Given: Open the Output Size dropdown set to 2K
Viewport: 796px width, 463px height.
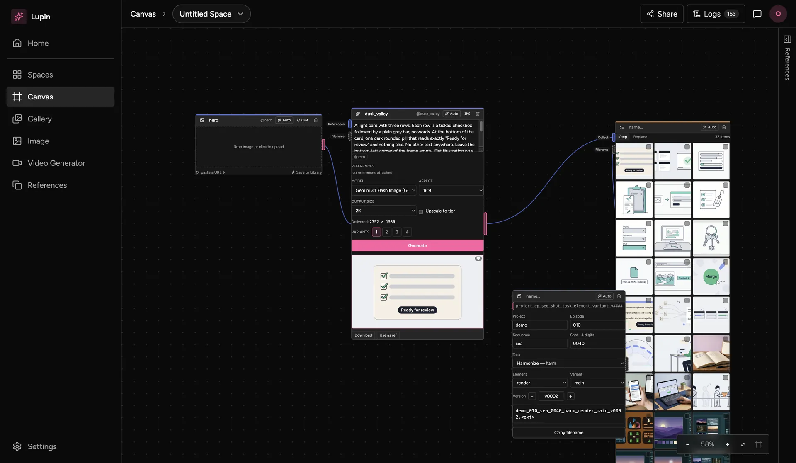Looking at the screenshot, I should point(384,211).
